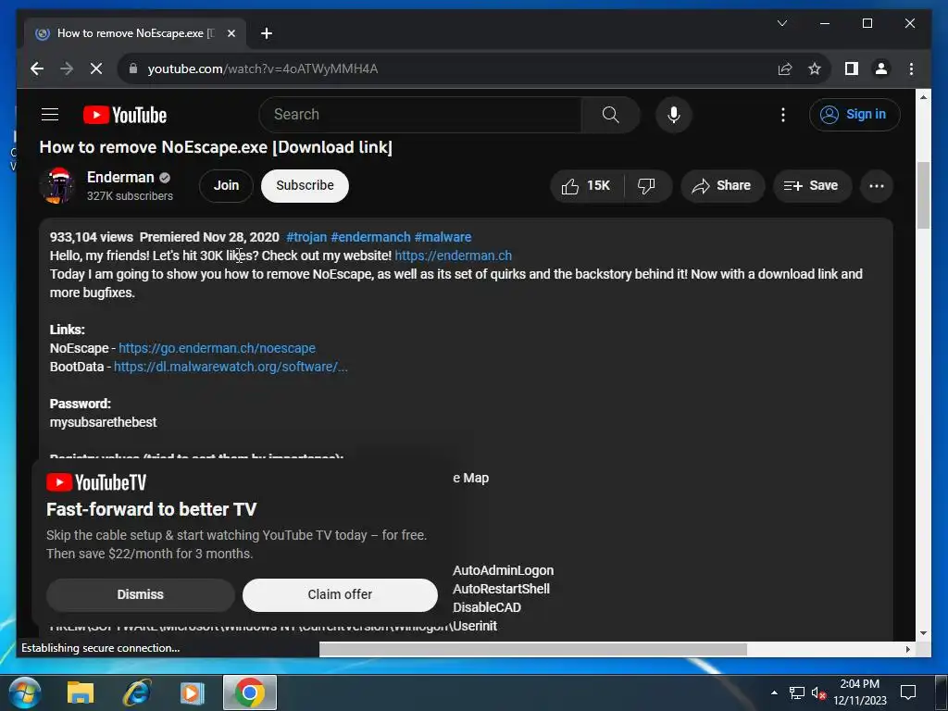Open the #endermanch hashtag
Image resolution: width=948 pixels, height=711 pixels.
coord(370,237)
